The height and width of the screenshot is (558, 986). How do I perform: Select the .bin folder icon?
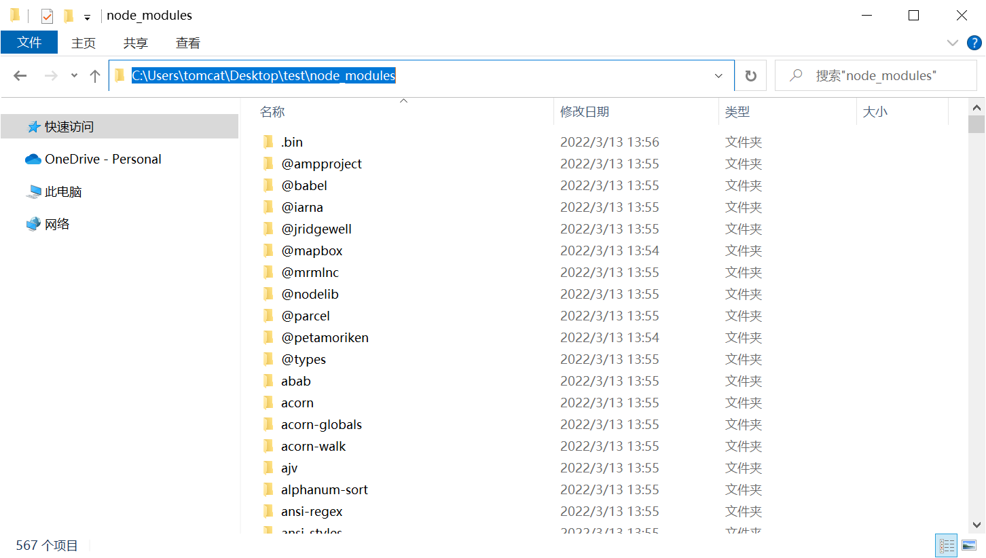coord(268,142)
